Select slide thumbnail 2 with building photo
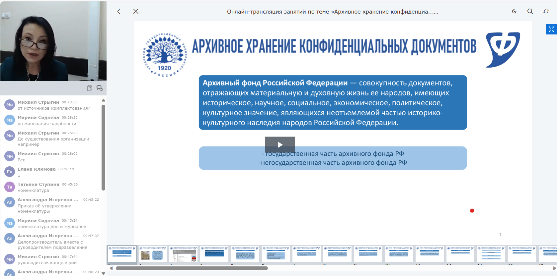The height and width of the screenshot is (276, 557). (x=153, y=254)
